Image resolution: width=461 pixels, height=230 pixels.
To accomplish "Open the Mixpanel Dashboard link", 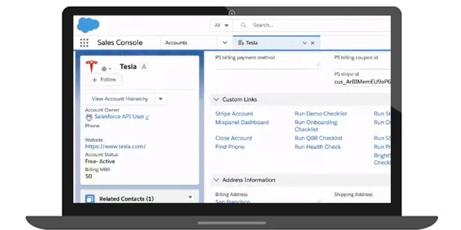I will pyautogui.click(x=242, y=122).
